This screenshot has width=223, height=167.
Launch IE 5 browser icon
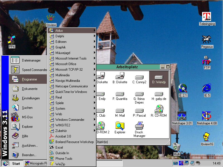(x=207, y=89)
